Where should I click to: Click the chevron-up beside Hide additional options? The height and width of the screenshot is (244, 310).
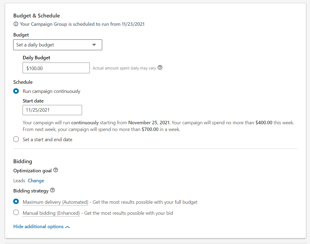click(67, 227)
